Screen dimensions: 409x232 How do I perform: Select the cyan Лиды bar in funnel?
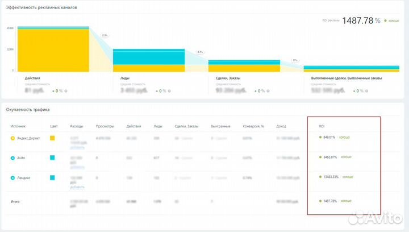coord(148,57)
